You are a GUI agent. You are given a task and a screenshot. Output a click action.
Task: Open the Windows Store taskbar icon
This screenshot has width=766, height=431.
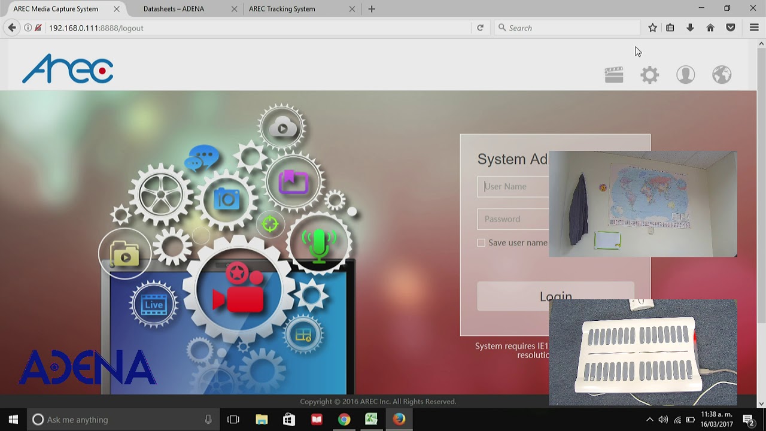[x=289, y=420]
